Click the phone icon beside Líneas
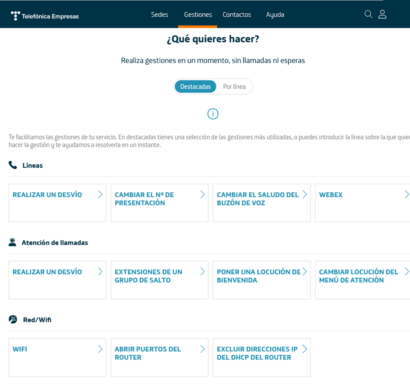Viewport: 410px width, 389px height. [13, 165]
